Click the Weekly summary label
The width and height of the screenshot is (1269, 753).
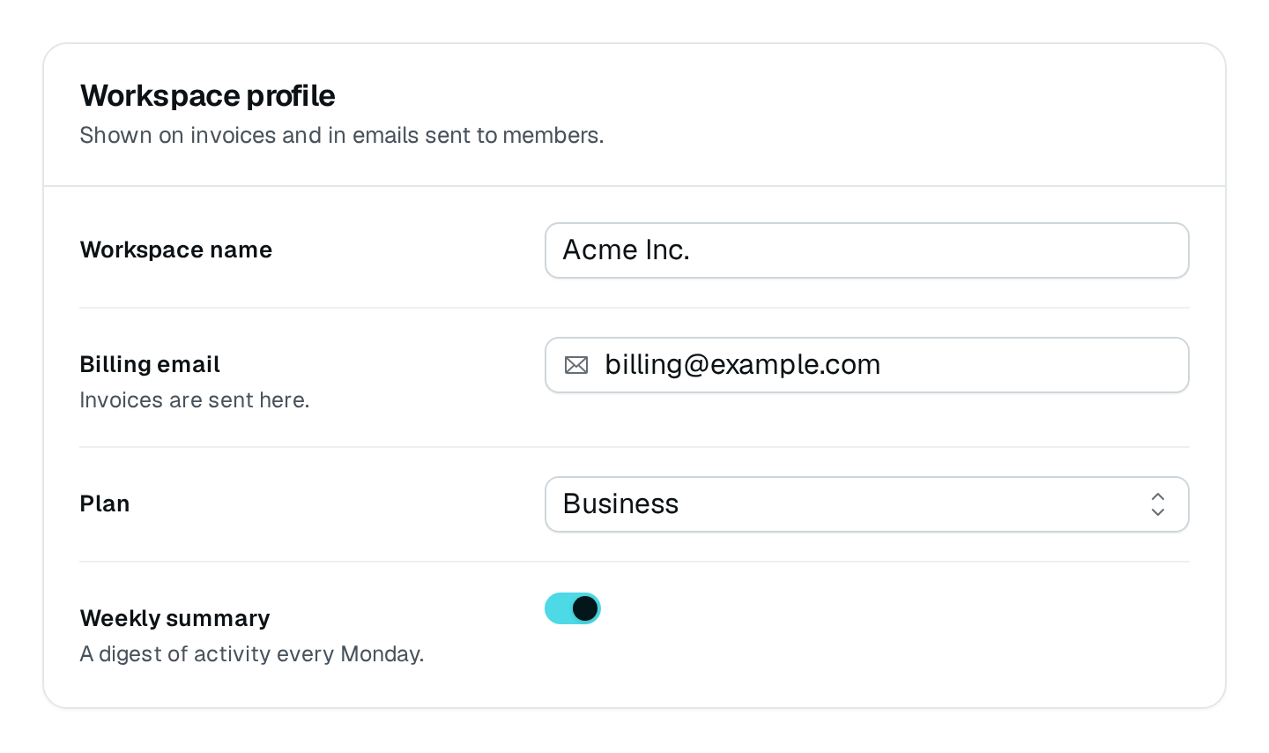point(175,618)
